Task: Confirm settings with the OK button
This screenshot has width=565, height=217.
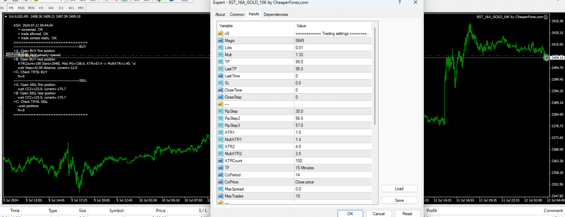Action: (x=350, y=214)
